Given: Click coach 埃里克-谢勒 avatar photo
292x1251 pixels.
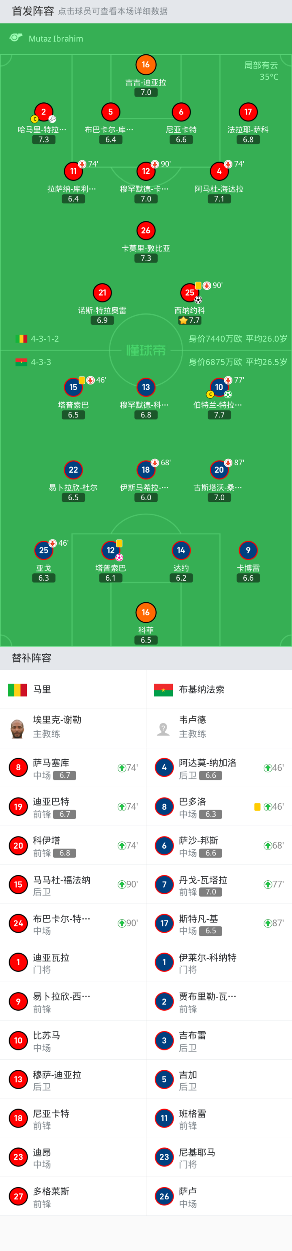Looking at the screenshot, I should coord(17,728).
